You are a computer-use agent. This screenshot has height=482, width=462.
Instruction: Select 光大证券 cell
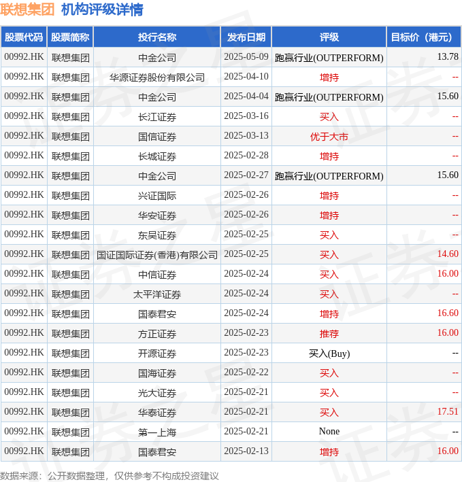(x=157, y=392)
